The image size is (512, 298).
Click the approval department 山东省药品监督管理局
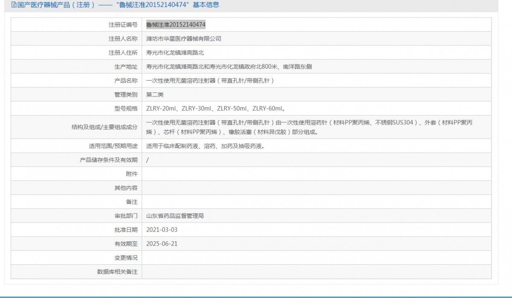(175, 216)
